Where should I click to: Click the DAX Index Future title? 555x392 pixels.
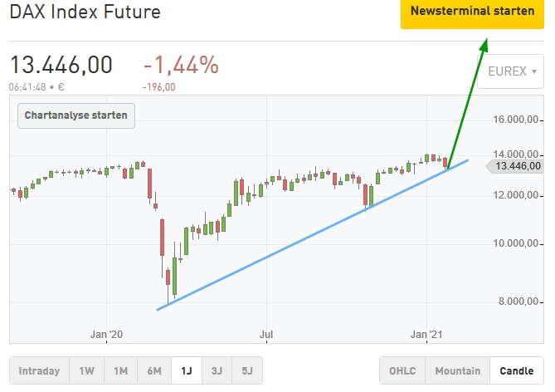tap(85, 12)
